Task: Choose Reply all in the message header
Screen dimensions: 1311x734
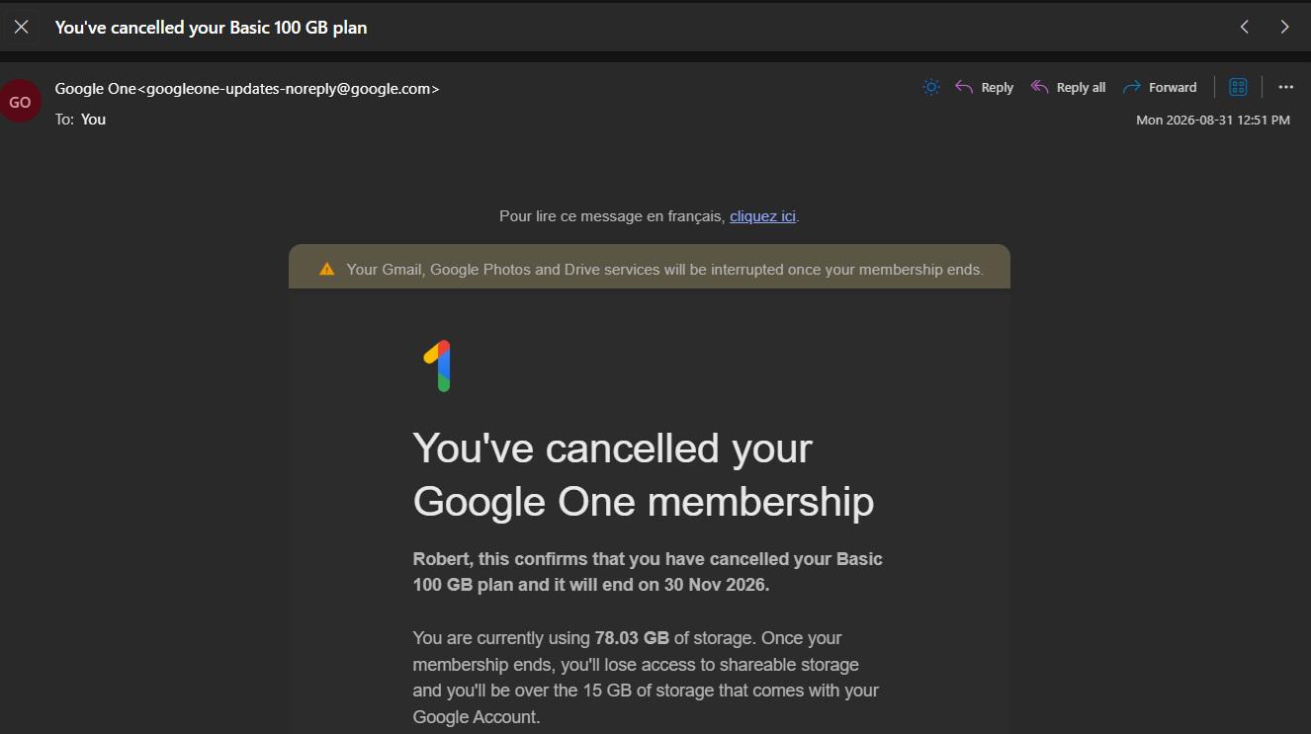Action: coord(1068,87)
